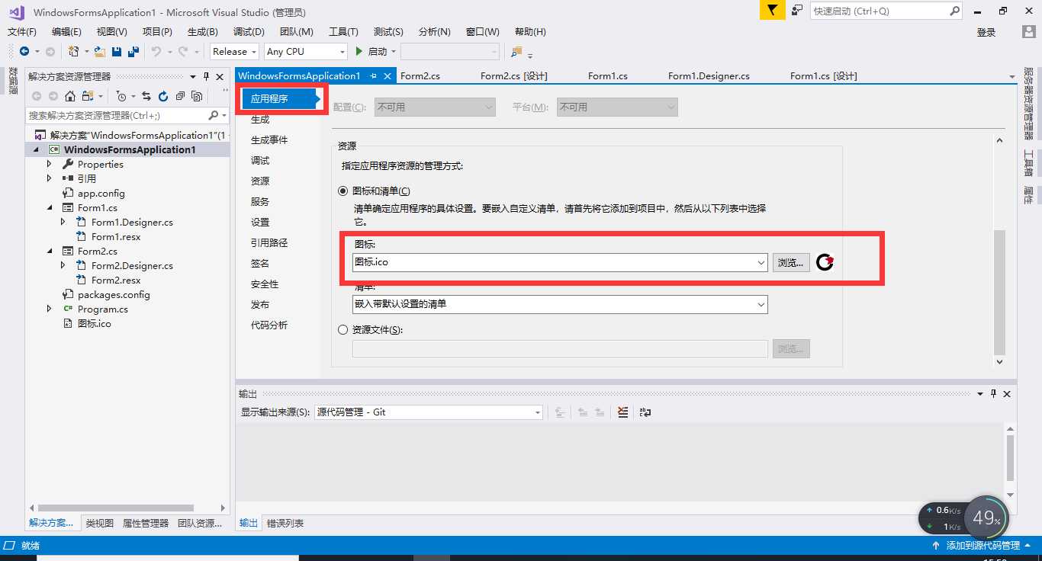Select 图标.ico file in Solution Explorer
The width and height of the screenshot is (1042, 561).
click(95, 323)
